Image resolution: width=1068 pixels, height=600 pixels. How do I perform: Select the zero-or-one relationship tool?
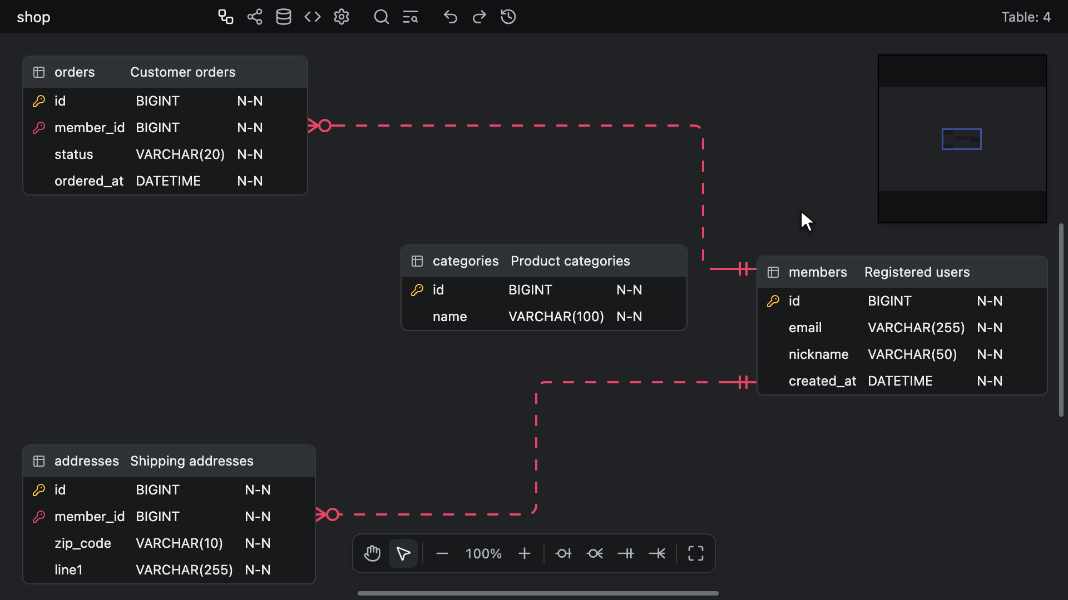click(x=563, y=553)
